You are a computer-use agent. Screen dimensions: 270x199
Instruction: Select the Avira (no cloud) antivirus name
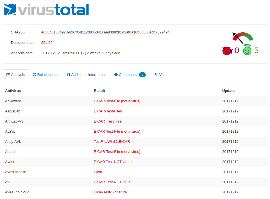[18, 192]
